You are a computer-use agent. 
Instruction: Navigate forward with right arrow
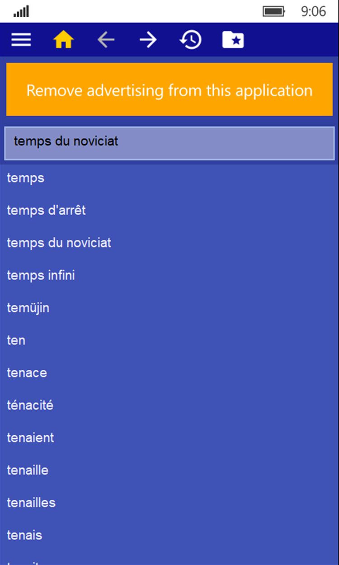148,40
